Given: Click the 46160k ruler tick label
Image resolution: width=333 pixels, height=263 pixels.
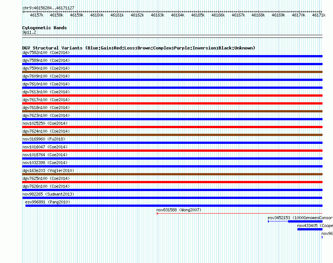Looking at the screenshot, I should pyautogui.click(x=97, y=15).
